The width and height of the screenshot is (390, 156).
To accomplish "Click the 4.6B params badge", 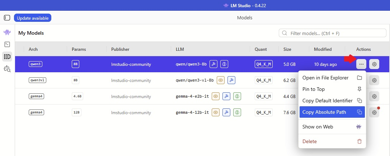I will 77,97.
